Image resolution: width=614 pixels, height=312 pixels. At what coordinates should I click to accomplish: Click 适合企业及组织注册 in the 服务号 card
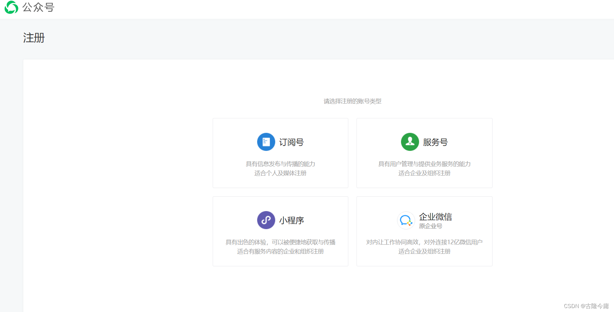[424, 173]
